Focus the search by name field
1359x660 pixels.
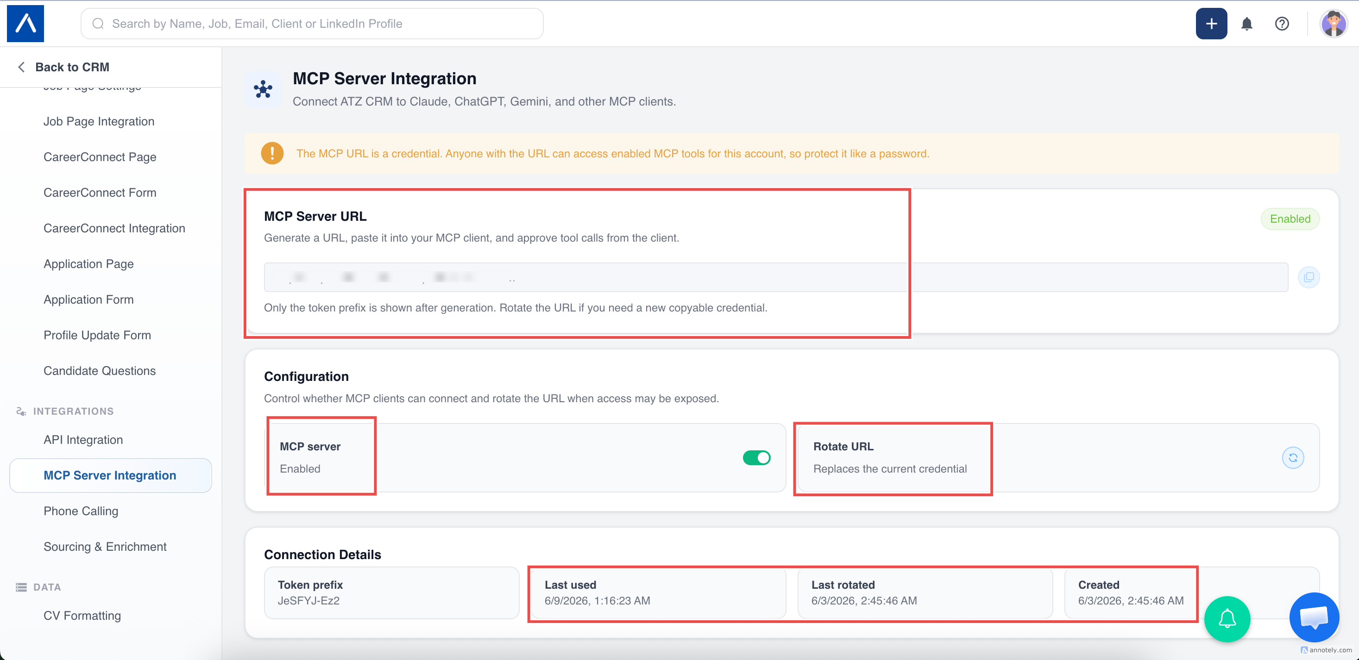pos(312,24)
